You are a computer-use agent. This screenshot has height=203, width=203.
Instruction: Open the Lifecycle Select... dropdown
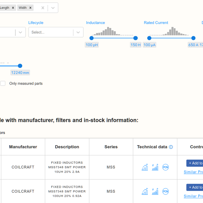(x=56, y=32)
